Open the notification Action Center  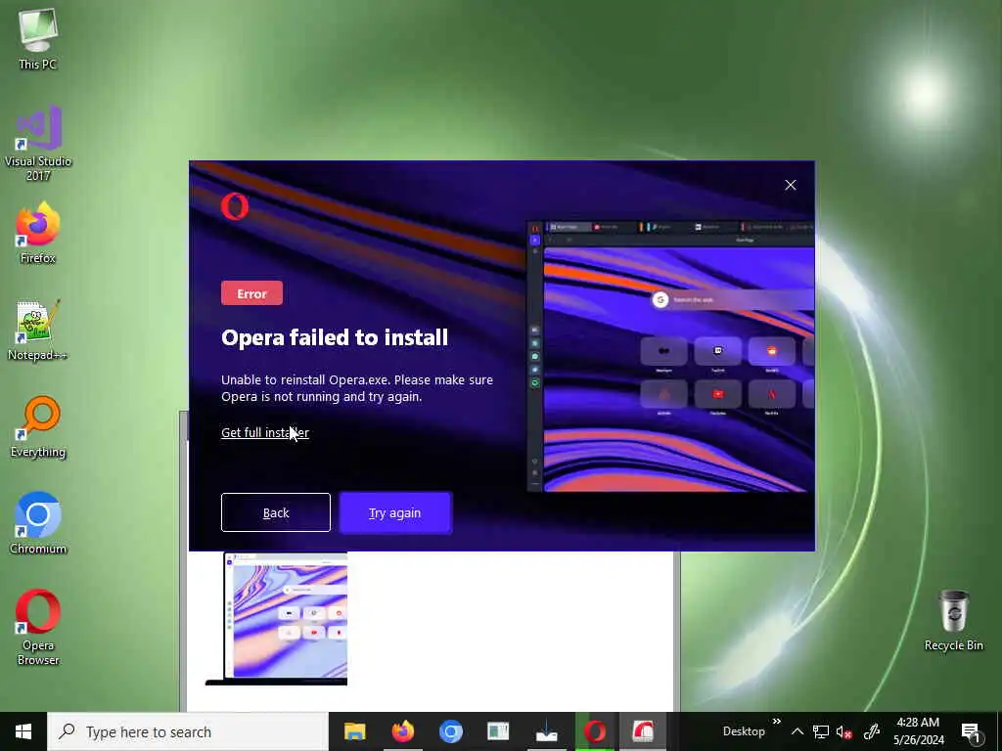(x=971, y=731)
